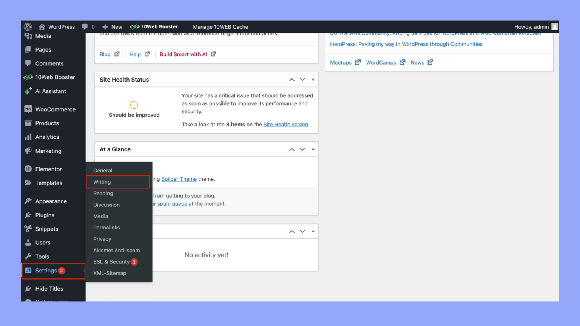Click the WordPress logo in the admin bar

tap(28, 26)
